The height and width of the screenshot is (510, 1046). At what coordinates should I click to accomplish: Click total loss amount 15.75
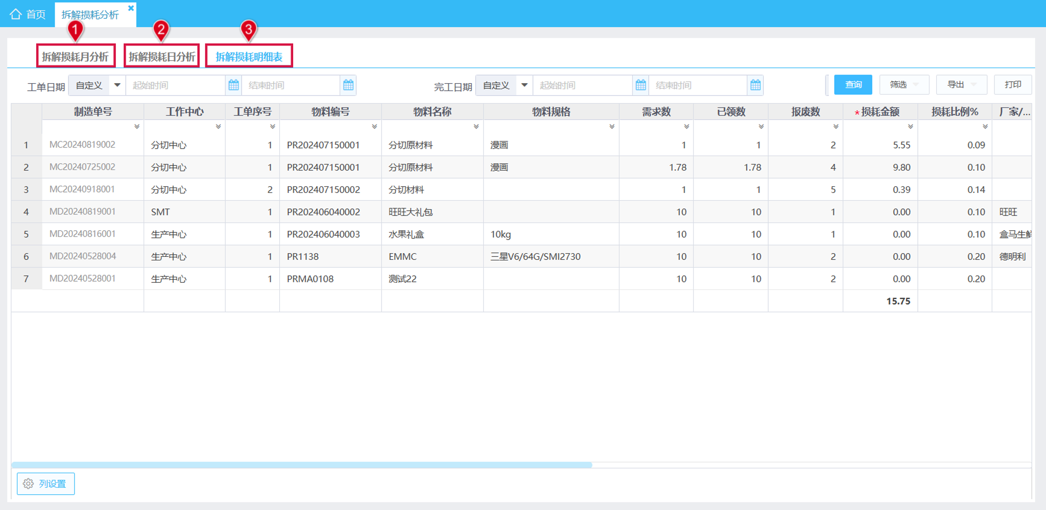[898, 301]
